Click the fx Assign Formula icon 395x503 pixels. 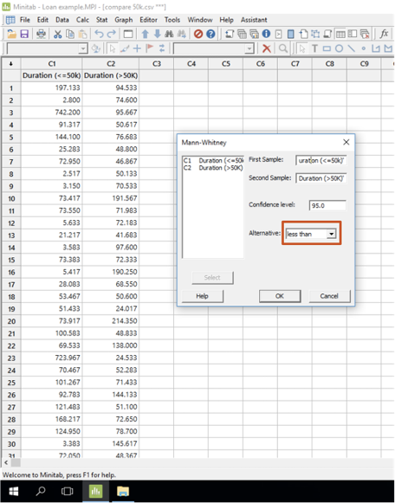(384, 34)
